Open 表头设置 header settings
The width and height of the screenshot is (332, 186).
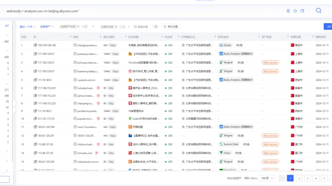coord(171,27)
